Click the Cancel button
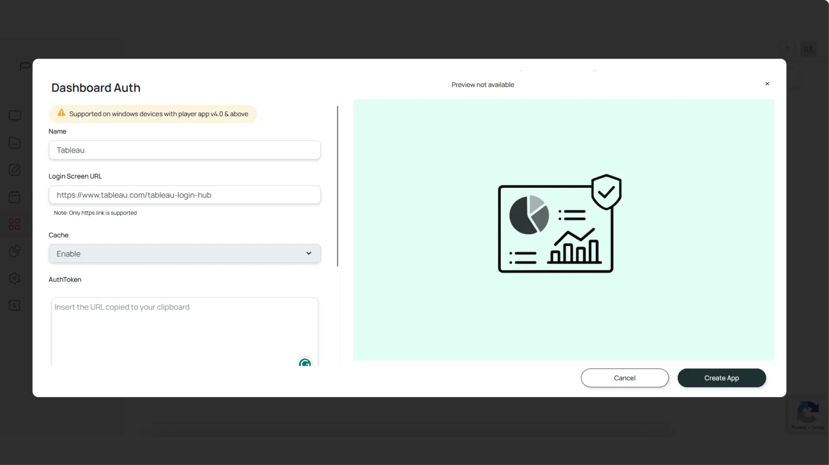 [624, 378]
